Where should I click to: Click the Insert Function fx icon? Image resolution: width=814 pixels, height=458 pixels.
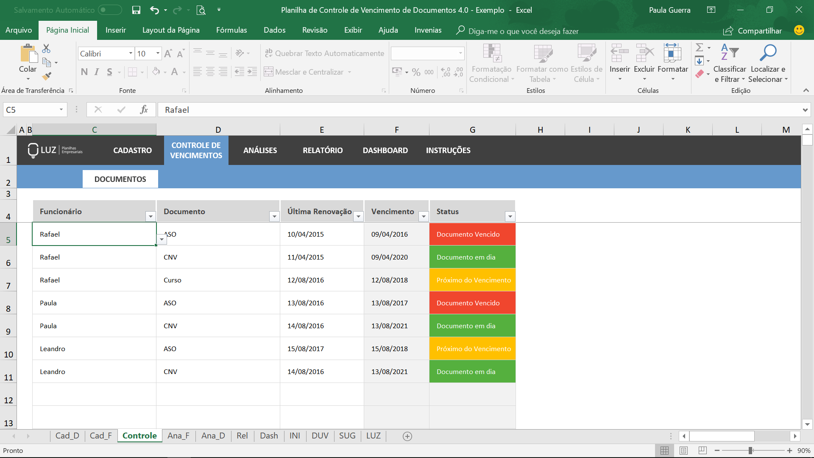(144, 110)
